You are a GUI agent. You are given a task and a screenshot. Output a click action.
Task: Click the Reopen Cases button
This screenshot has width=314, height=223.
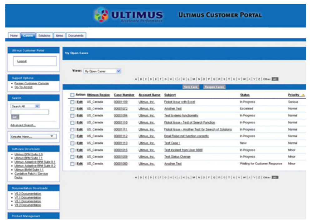tap(214, 87)
